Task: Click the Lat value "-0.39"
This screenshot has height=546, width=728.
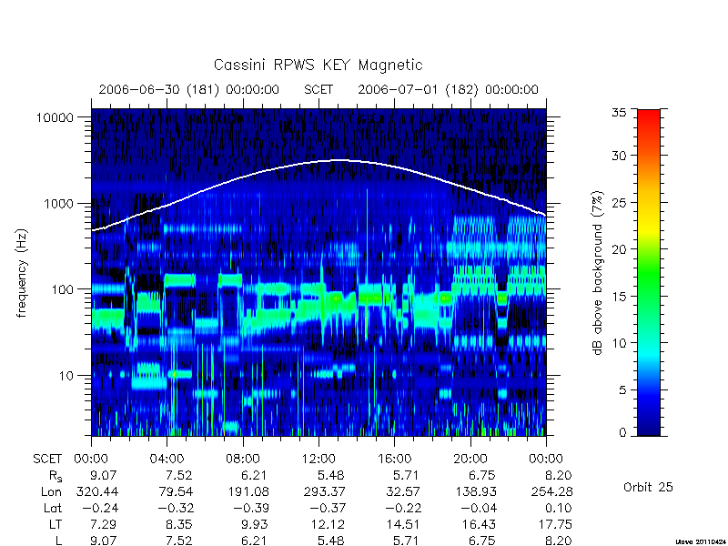Action: click(x=251, y=509)
